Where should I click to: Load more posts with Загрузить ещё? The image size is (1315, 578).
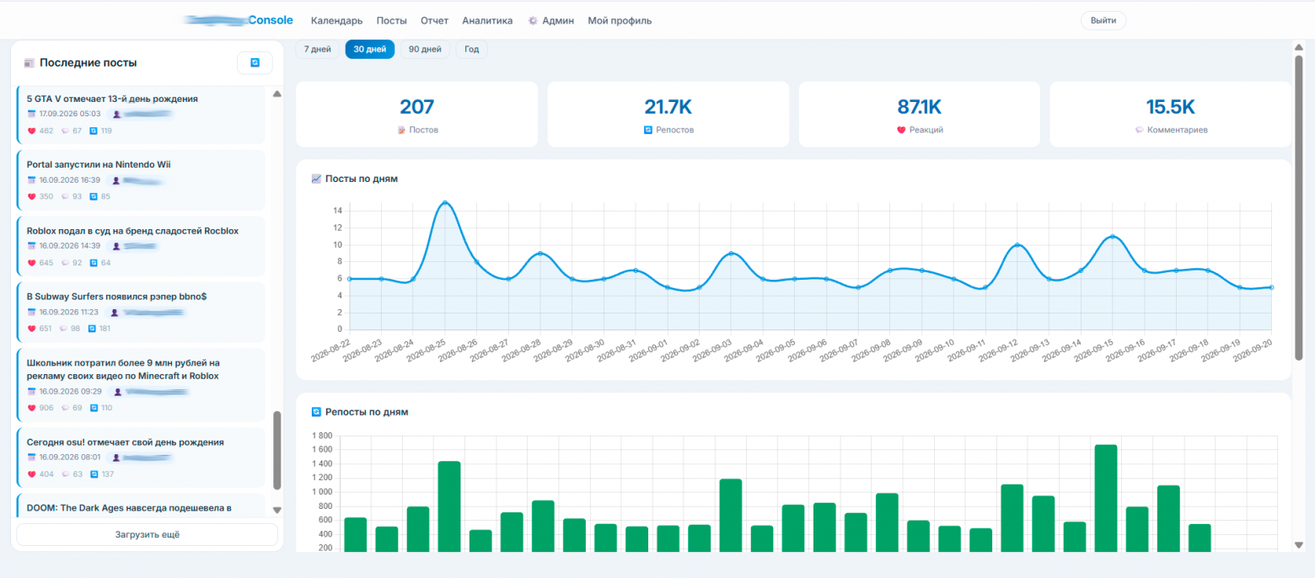[x=148, y=535]
